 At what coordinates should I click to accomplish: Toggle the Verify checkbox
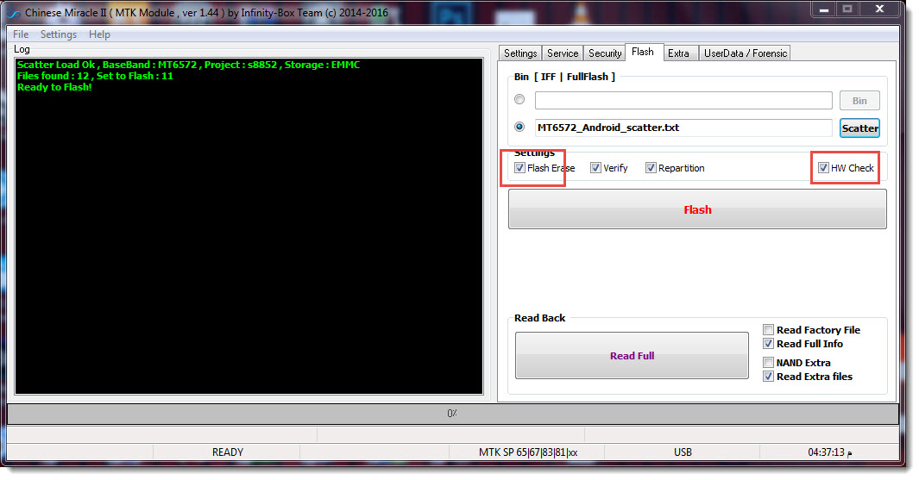[x=596, y=168]
